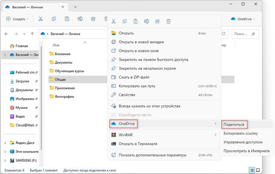Select Закрепить на начальном экране
Viewport: 275px width, 174px height.
pos(164,68)
